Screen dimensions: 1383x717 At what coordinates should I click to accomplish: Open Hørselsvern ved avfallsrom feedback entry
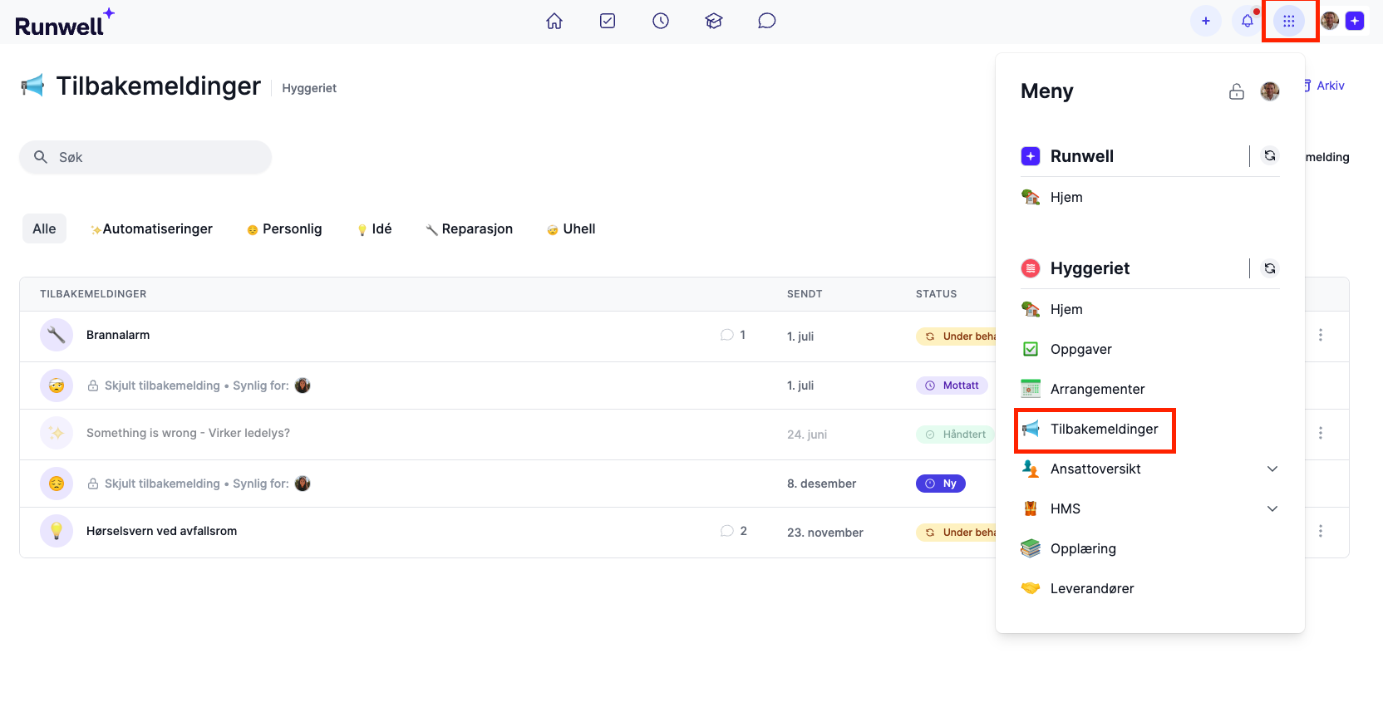(x=161, y=531)
